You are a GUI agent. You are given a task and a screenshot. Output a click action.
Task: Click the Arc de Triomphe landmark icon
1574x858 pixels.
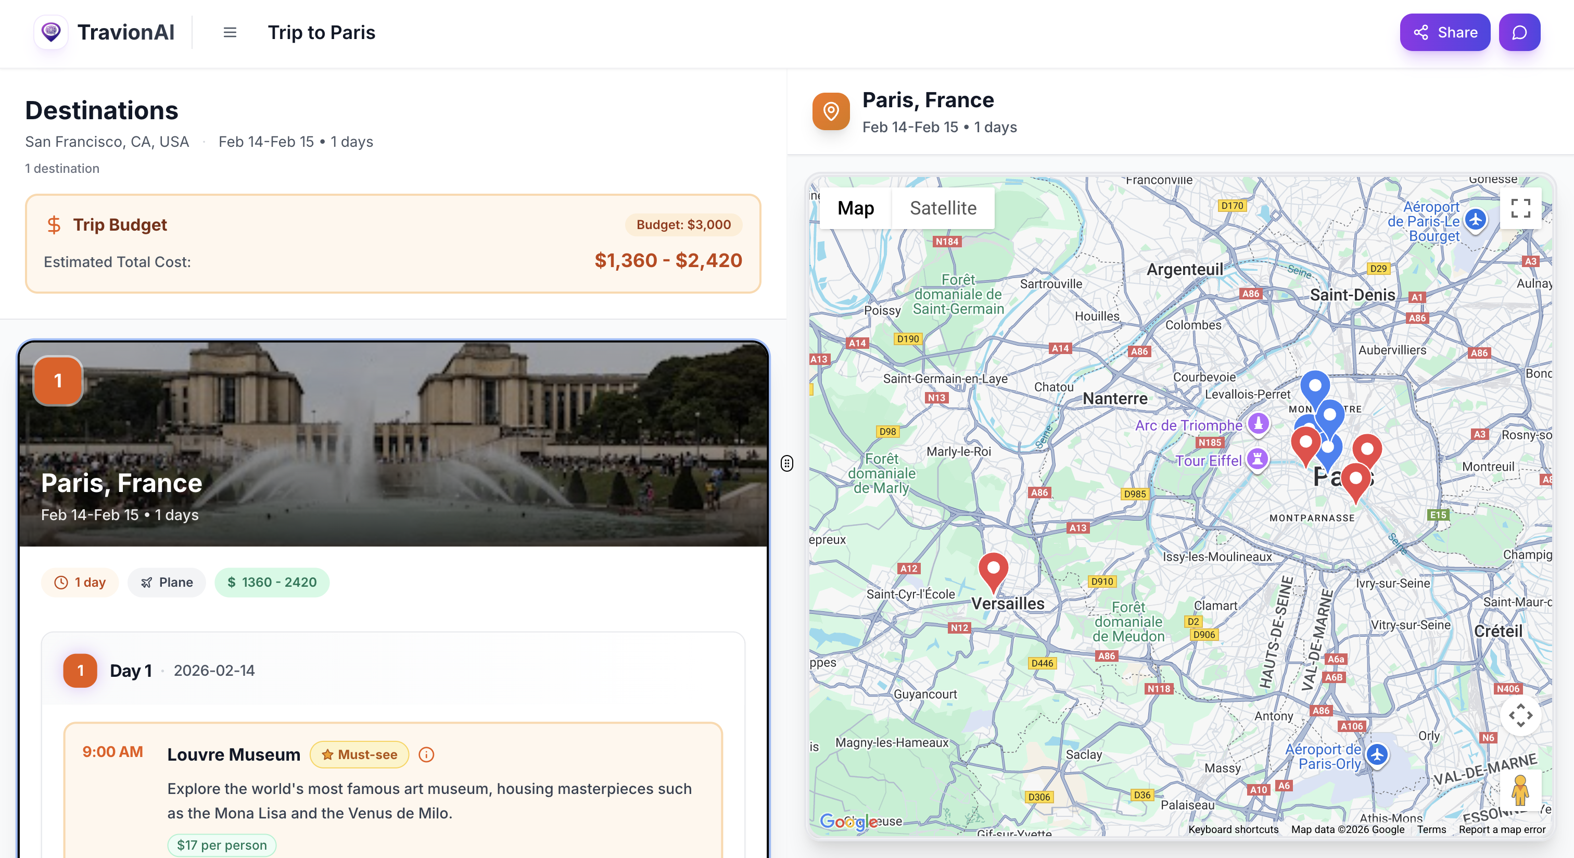(1258, 424)
